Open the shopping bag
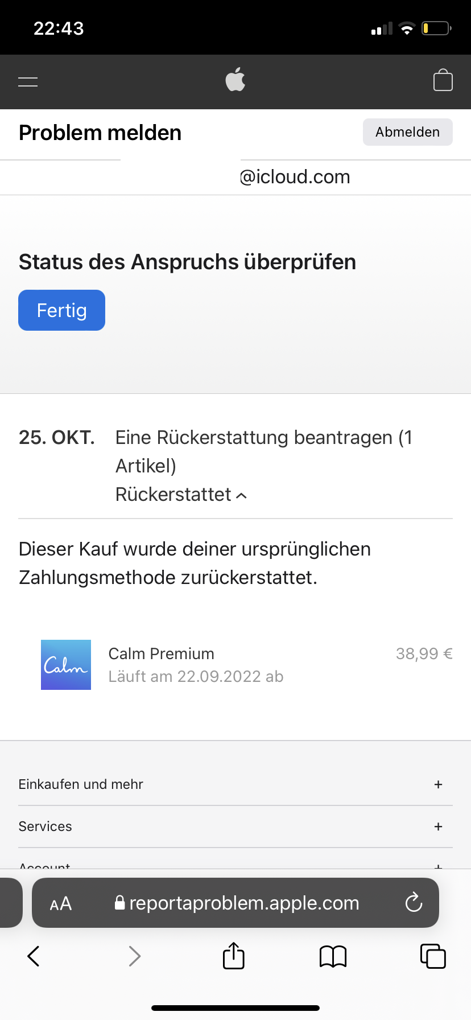 point(443,80)
